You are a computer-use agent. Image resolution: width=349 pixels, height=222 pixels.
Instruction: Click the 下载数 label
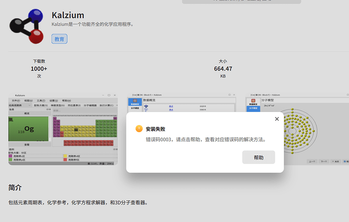tap(39, 61)
